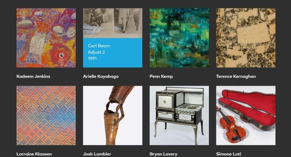Open the black-and-white photo above Carl Beam caption
The width and height of the screenshot is (291, 157).
pos(113,23)
